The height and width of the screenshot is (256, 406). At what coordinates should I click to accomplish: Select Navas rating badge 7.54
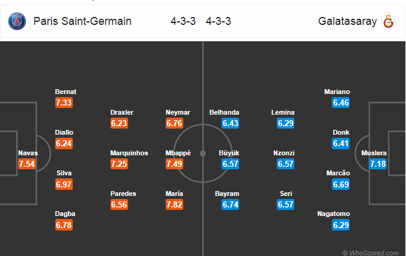click(x=27, y=164)
